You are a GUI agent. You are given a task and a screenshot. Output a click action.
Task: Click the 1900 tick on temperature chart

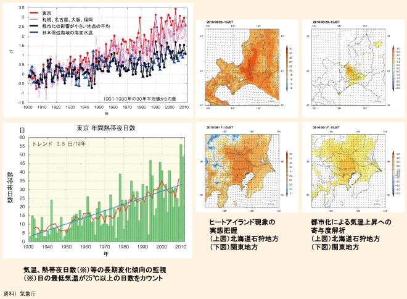click(x=28, y=107)
